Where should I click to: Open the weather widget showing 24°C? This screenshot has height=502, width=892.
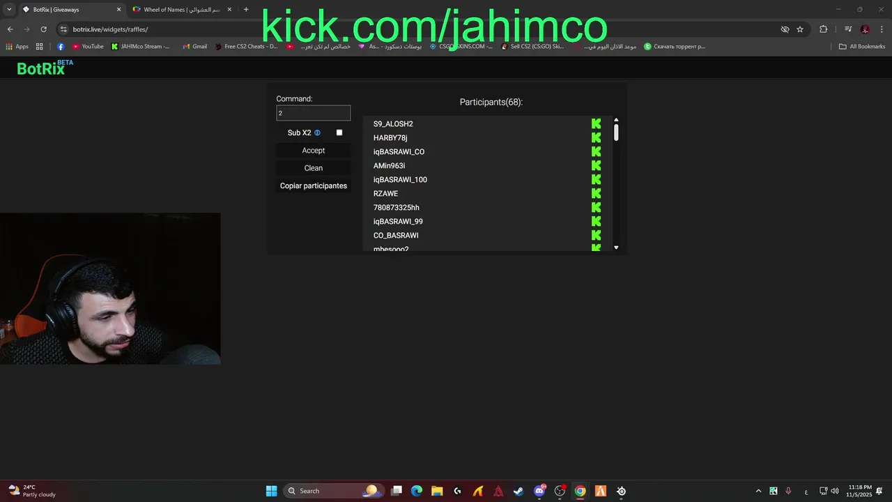tap(31, 491)
